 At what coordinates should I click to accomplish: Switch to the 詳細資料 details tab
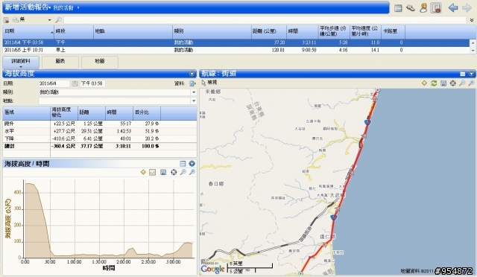coord(21,62)
